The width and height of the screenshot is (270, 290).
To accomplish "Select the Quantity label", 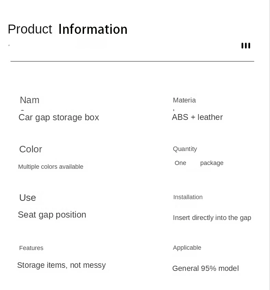I will [185, 149].
